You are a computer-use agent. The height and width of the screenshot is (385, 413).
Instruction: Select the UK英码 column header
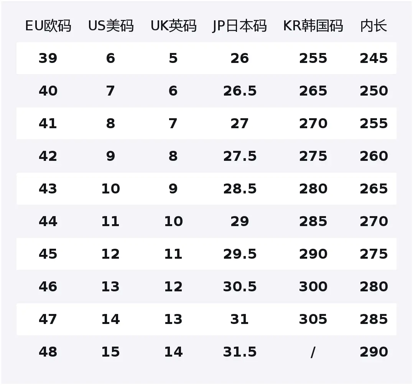point(173,26)
